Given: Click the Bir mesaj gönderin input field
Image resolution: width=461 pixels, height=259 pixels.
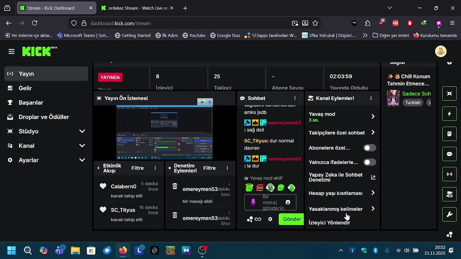Looking at the screenshot, I should coord(270,202).
